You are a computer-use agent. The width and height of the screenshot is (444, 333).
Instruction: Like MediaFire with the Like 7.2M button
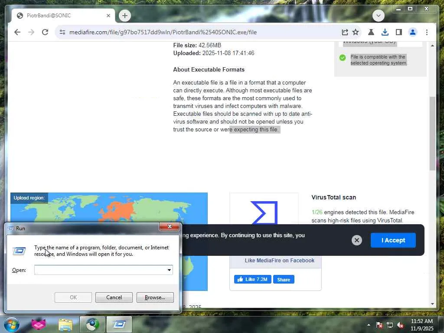[x=253, y=280]
